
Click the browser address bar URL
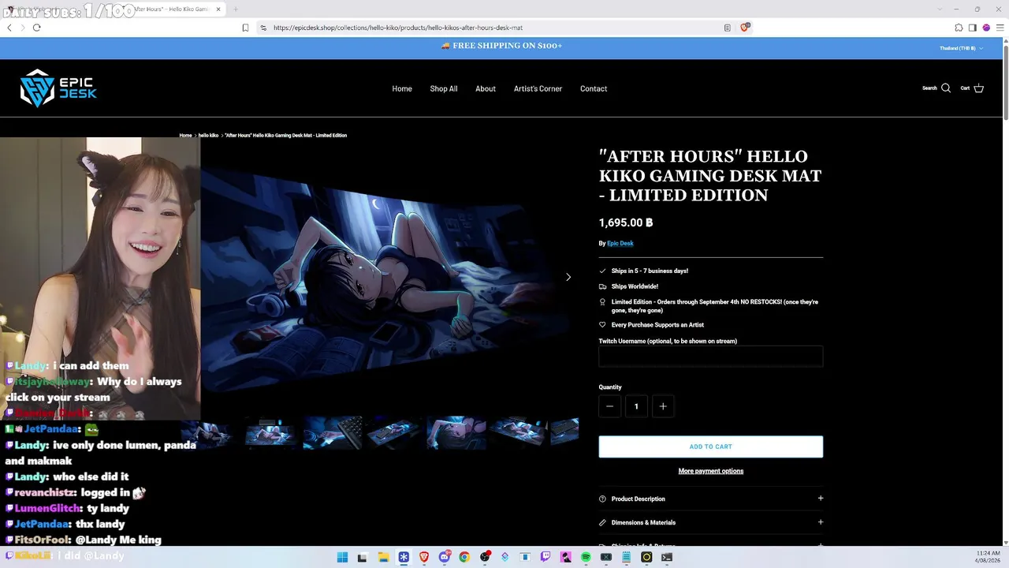[398, 28]
